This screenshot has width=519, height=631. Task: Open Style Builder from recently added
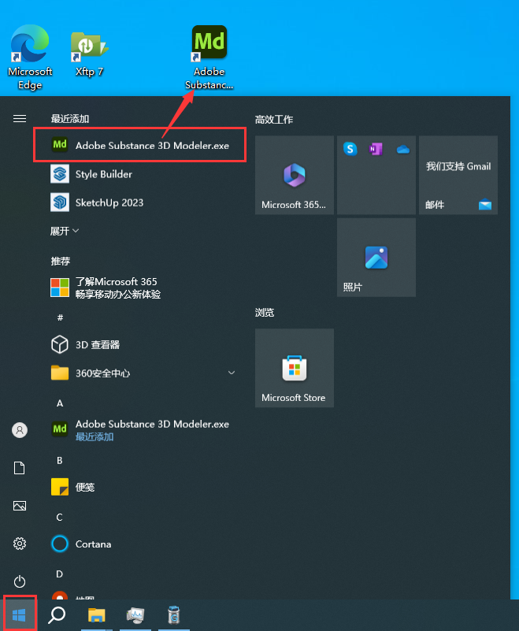click(139, 174)
